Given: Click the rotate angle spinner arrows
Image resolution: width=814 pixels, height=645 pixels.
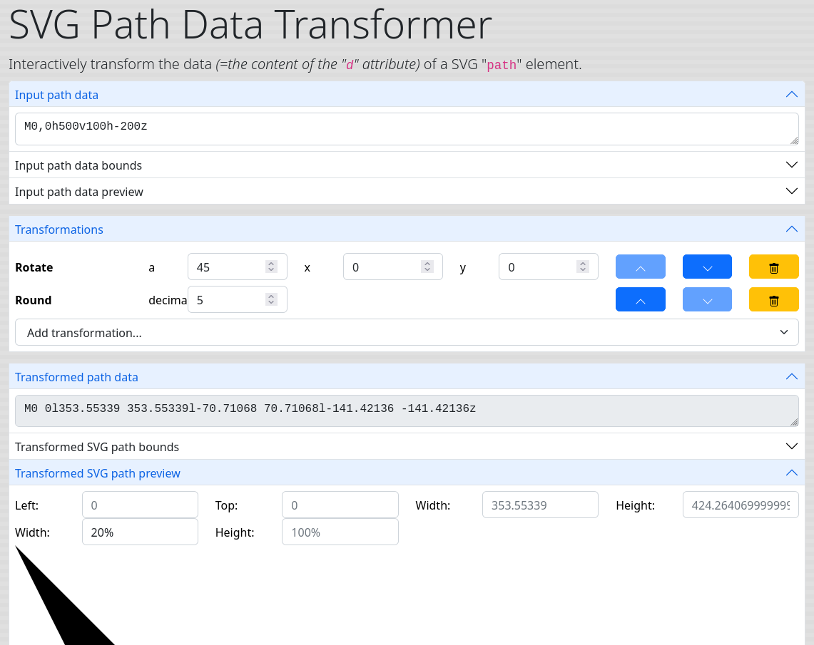Looking at the screenshot, I should pyautogui.click(x=271, y=267).
